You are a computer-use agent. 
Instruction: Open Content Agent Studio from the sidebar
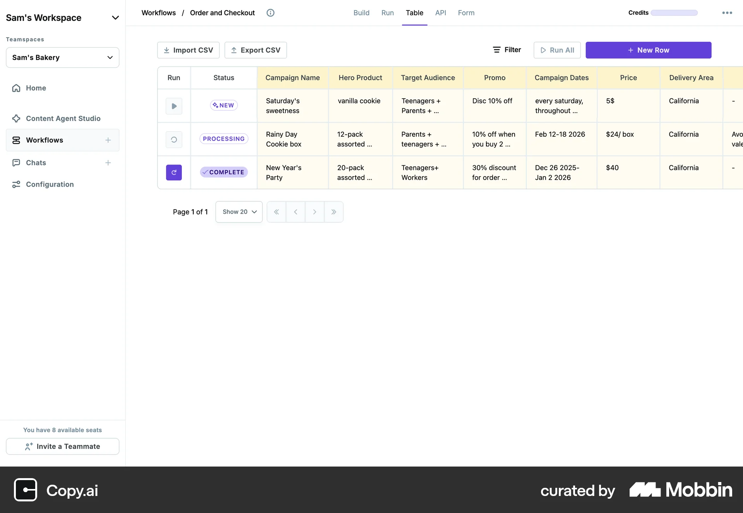(x=16, y=118)
